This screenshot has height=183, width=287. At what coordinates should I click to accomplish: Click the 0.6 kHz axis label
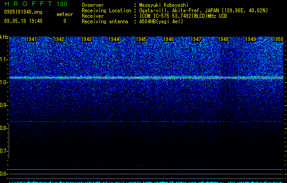tap(4, 174)
